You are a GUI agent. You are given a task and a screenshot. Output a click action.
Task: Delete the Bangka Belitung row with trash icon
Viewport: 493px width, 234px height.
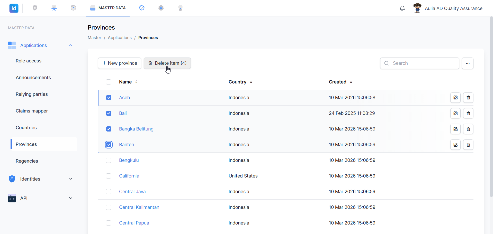click(468, 129)
